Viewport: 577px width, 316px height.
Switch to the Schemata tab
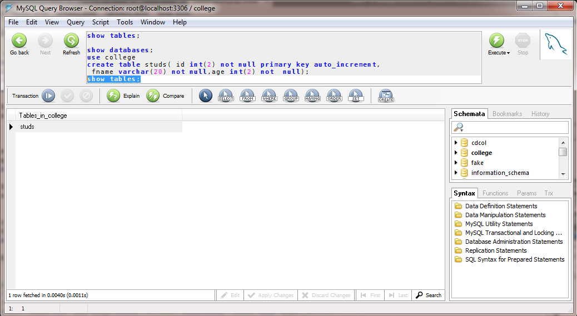(x=469, y=113)
